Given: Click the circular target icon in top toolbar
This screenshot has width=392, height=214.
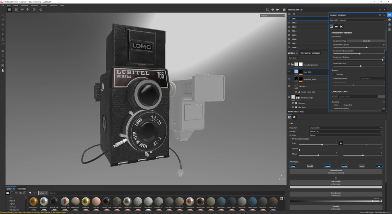Looking at the screenshot, I should point(41,10).
